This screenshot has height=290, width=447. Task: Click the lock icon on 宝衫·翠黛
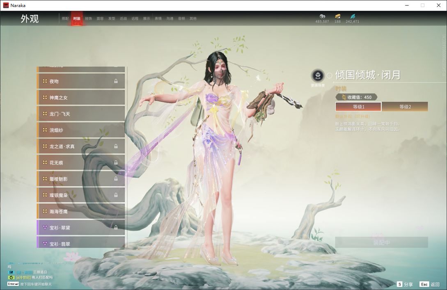point(116,227)
